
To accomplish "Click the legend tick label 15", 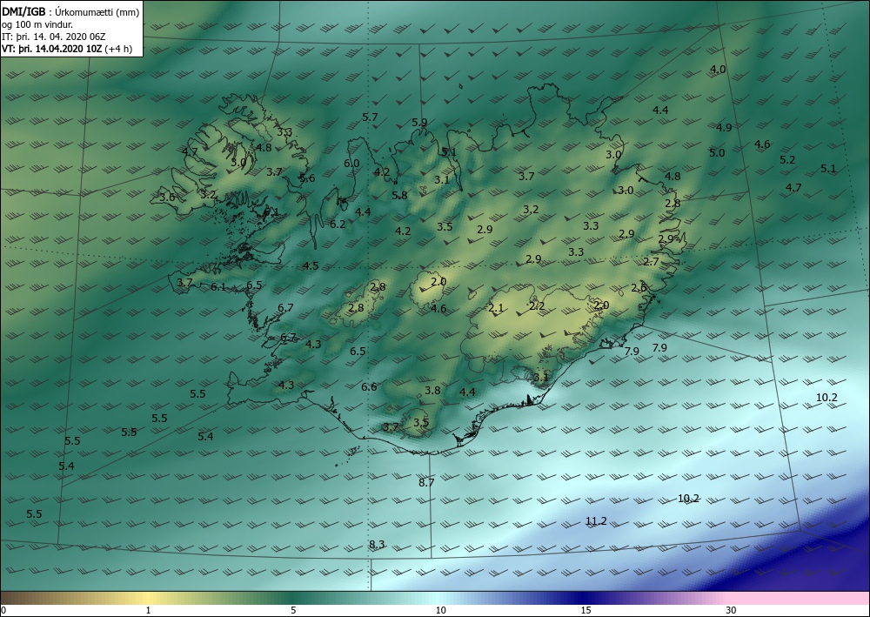I will click(586, 610).
